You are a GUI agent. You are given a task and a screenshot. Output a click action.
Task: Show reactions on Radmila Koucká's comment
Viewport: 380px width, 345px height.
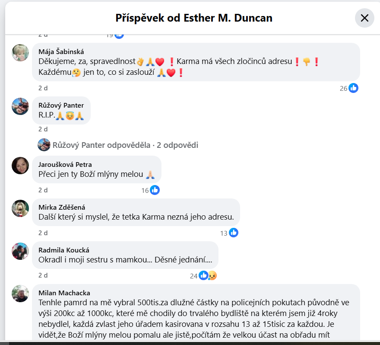203,276
